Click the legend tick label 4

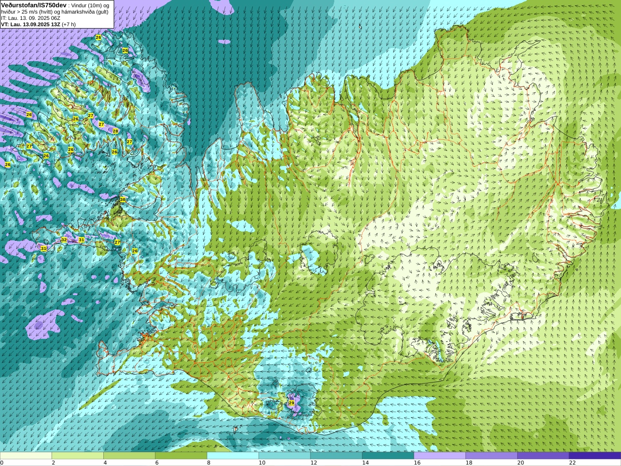105,463
